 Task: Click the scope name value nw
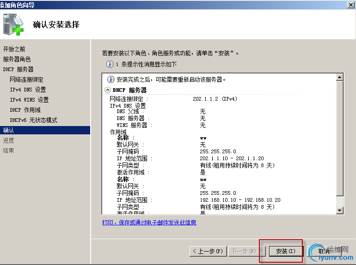click(x=203, y=180)
